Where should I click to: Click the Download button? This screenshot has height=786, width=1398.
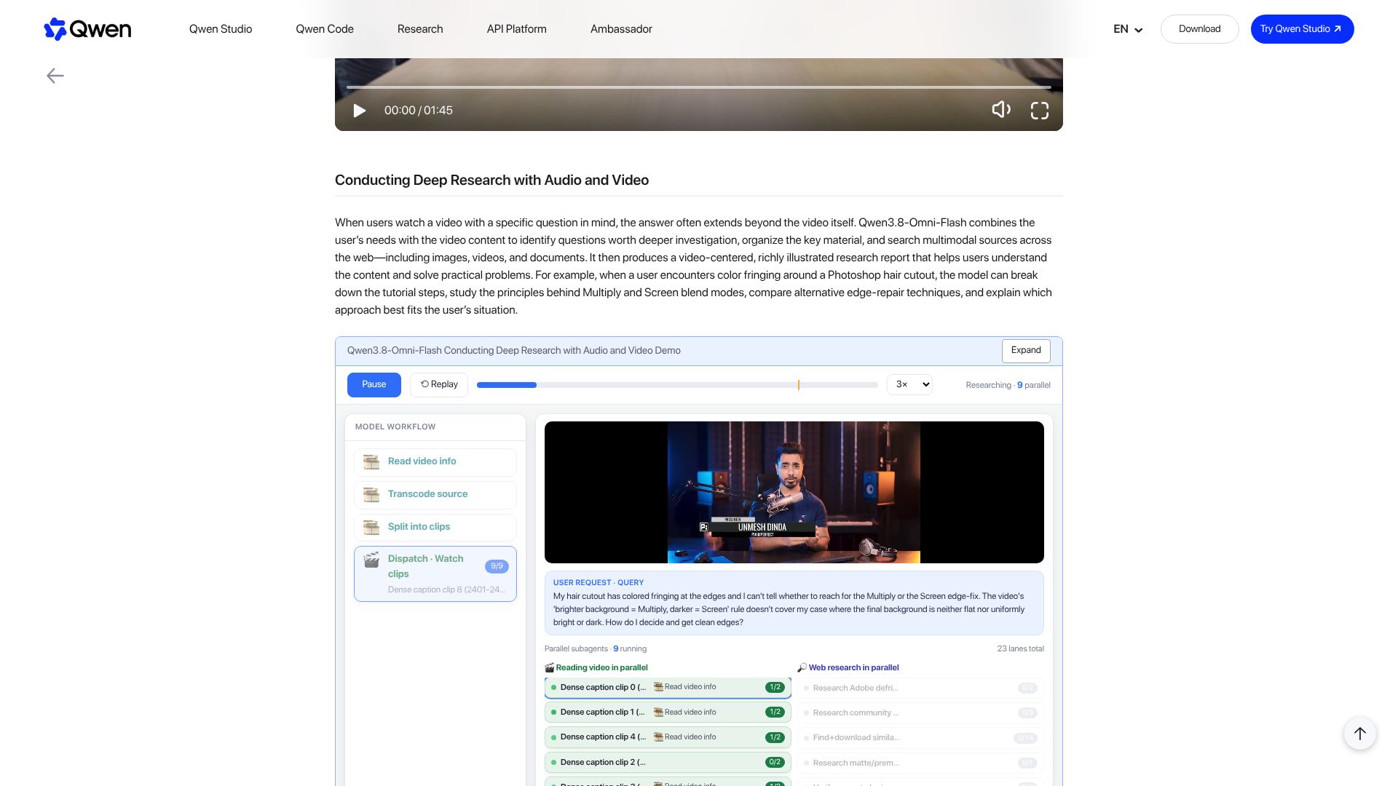click(x=1199, y=29)
